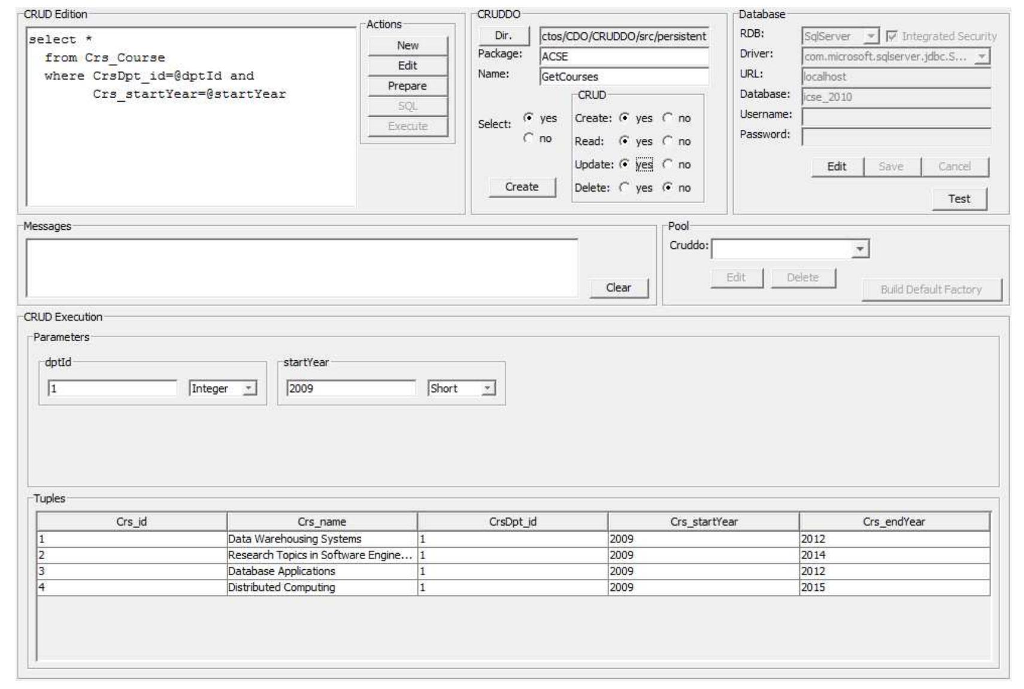Click the Prepare button

[x=408, y=86]
